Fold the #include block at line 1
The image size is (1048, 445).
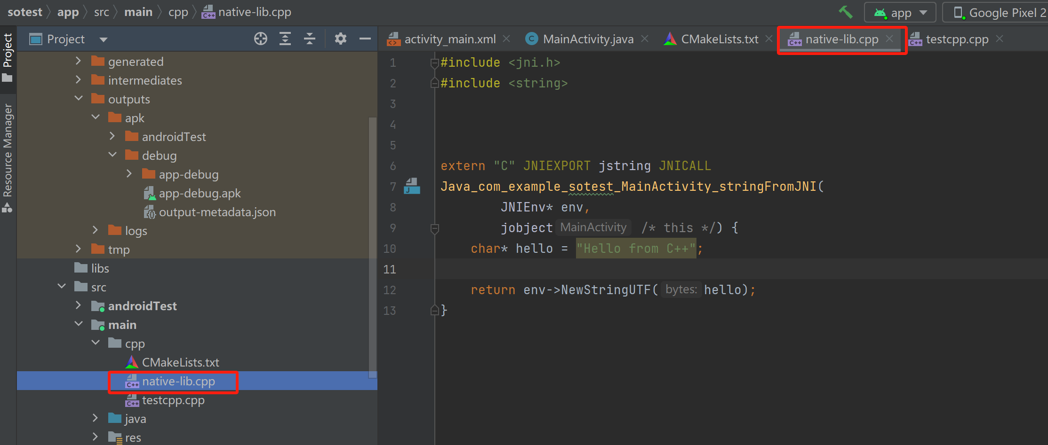coord(435,63)
